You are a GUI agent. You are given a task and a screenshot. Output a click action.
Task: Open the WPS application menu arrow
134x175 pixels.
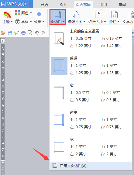tap(31, 4)
